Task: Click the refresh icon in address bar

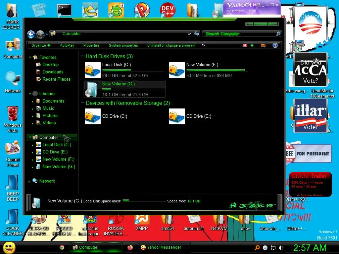Action: tap(197, 34)
